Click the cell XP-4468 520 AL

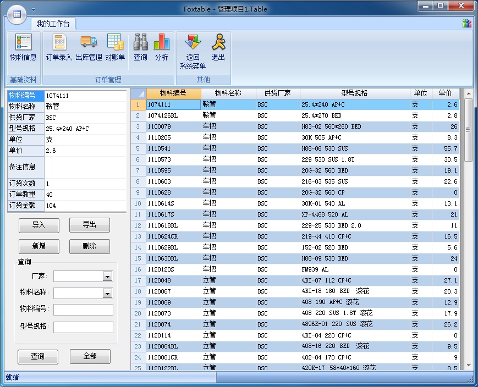coord(355,214)
